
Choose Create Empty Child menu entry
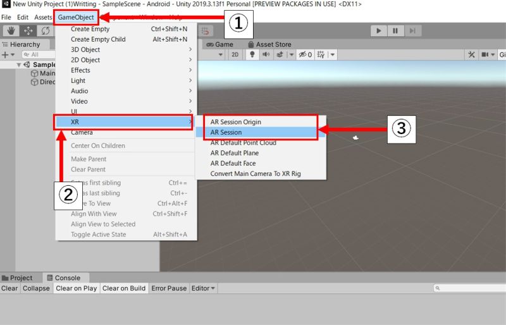click(126, 39)
